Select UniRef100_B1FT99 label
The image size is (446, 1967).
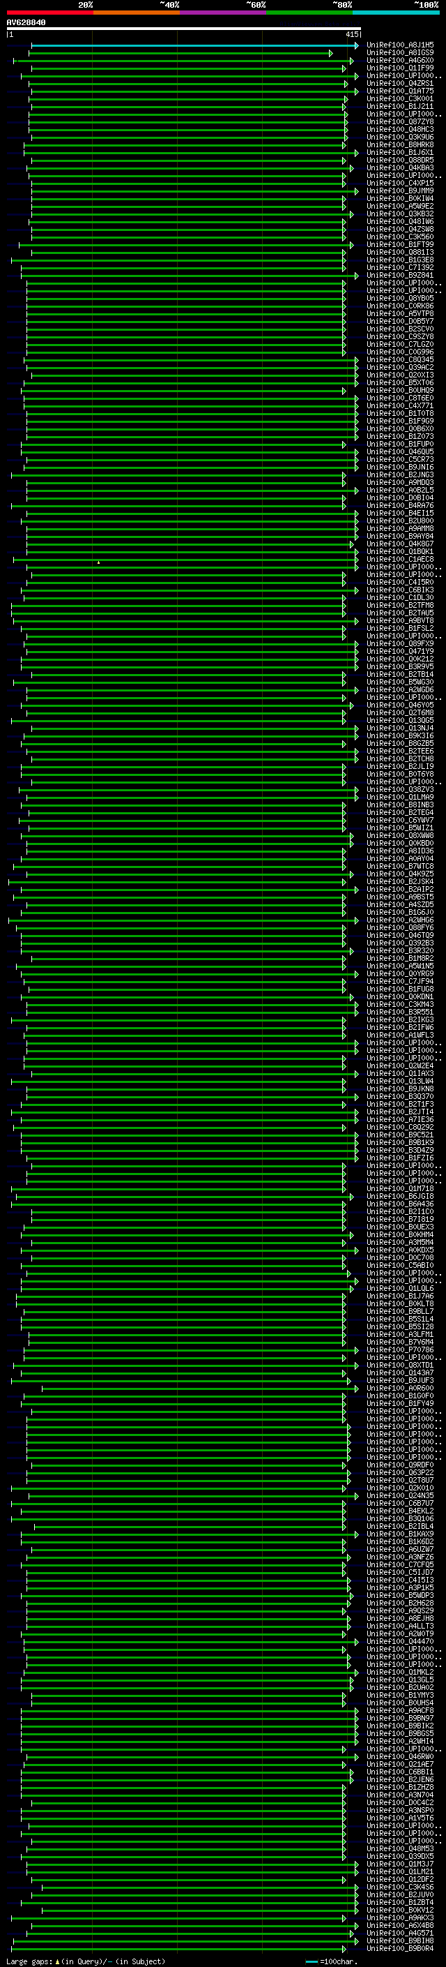pyautogui.click(x=400, y=244)
